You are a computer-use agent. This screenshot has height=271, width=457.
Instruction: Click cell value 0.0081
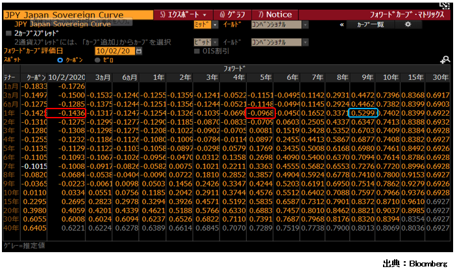[x=261, y=131]
